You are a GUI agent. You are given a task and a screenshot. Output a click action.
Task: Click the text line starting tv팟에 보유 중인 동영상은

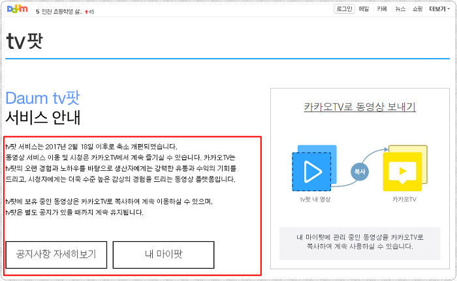point(109,201)
